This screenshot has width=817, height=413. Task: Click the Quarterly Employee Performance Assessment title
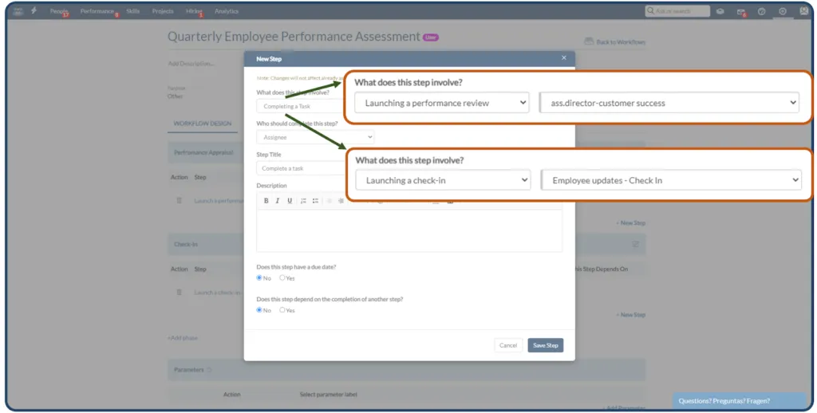point(294,37)
